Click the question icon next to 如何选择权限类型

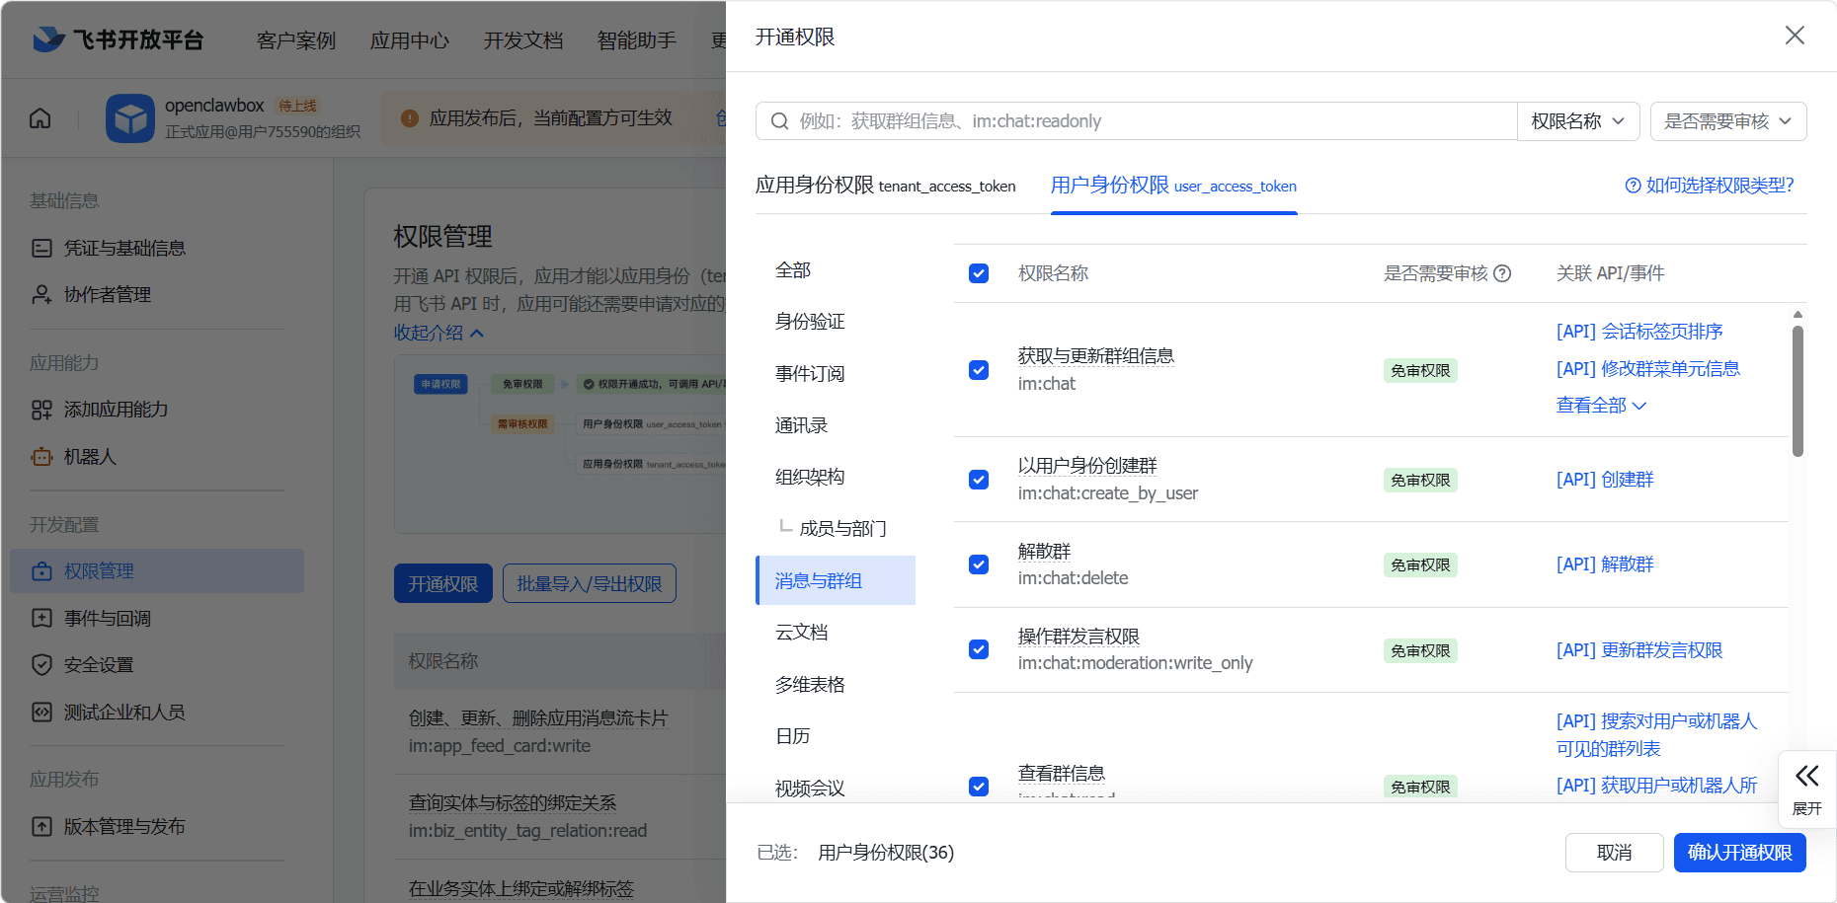tap(1633, 186)
